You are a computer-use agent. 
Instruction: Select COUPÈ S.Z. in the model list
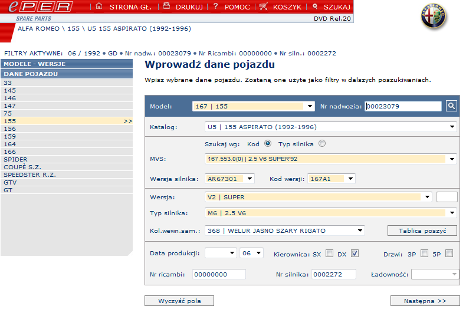coord(67,167)
